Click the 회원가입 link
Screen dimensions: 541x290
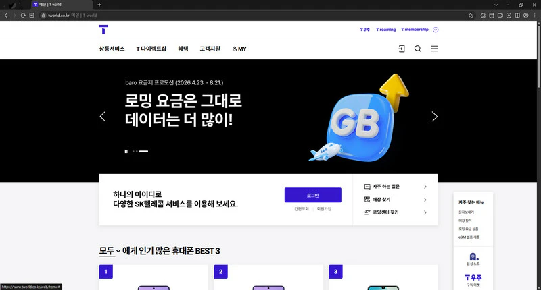click(324, 209)
